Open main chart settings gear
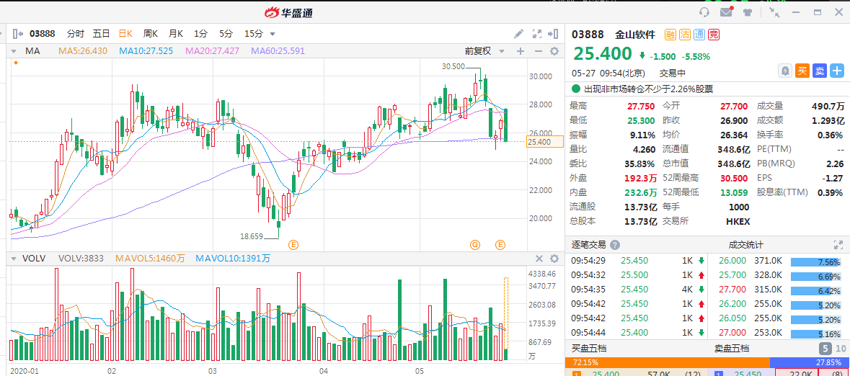 tap(554, 51)
